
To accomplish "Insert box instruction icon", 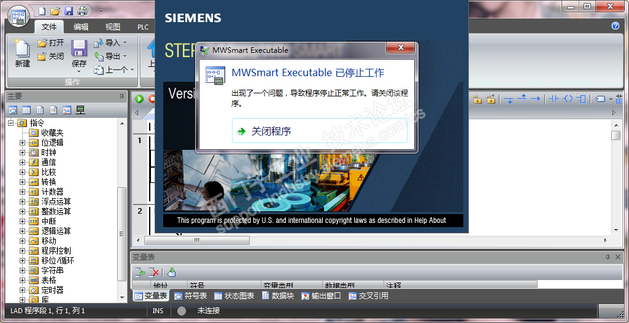I will click(x=581, y=99).
